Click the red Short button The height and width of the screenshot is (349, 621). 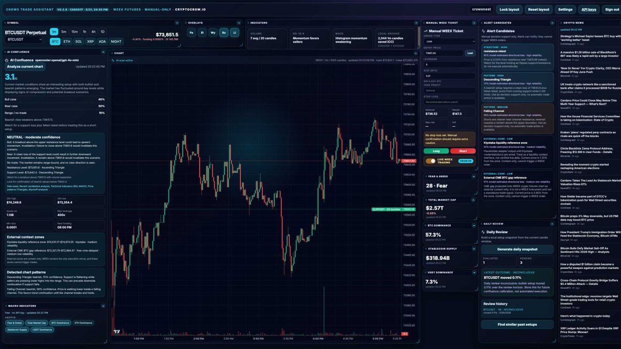[x=463, y=151]
